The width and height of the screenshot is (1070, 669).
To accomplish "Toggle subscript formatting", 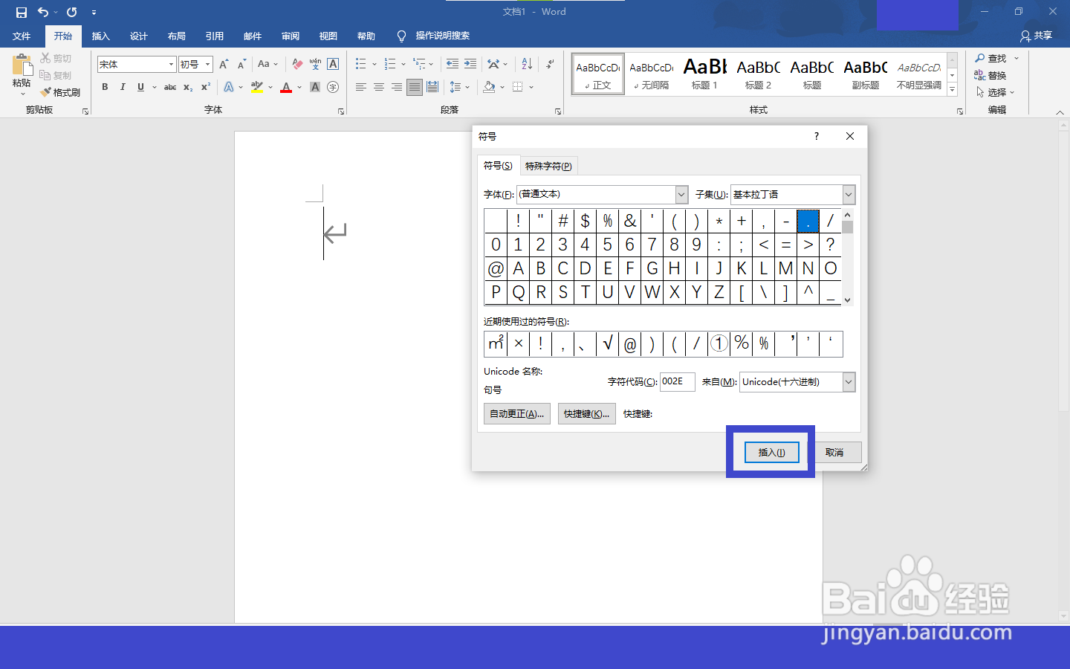I will [x=188, y=87].
